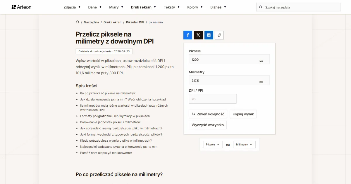The height and width of the screenshot is (184, 351).
Task: Share page on LinkedIn
Action: pos(209,35)
